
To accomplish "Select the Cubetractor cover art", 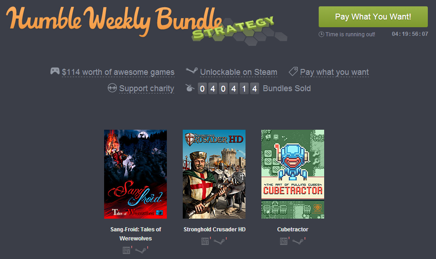I will click(293, 174).
